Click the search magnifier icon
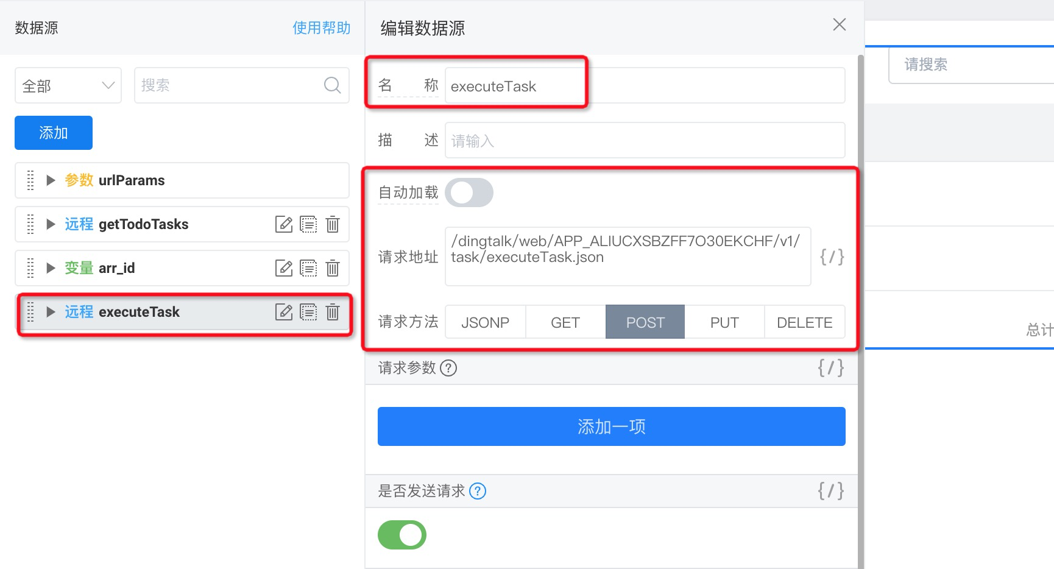 332,85
